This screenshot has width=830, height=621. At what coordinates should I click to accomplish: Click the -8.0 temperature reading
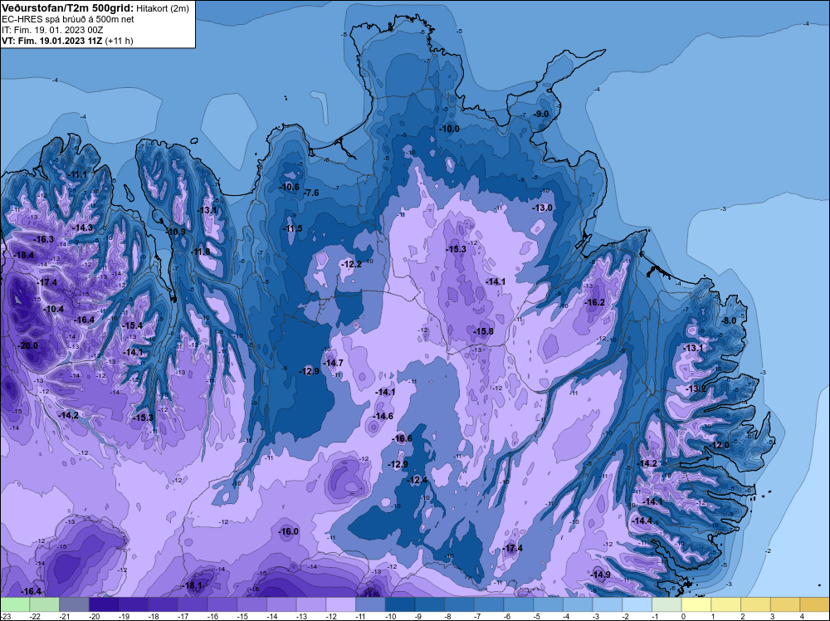coord(729,320)
